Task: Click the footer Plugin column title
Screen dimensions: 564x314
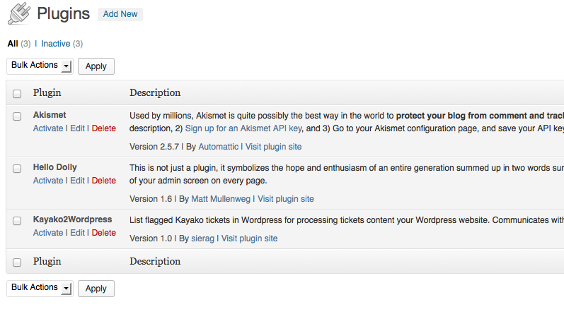Action: coord(47,262)
